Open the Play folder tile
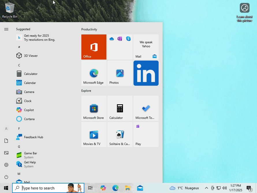 tap(146, 134)
